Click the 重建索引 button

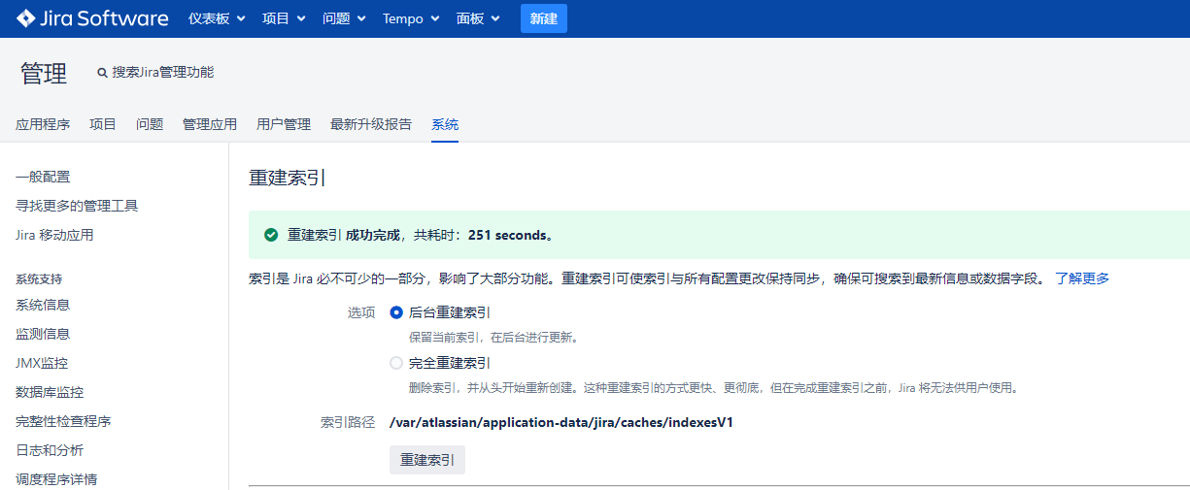point(427,460)
